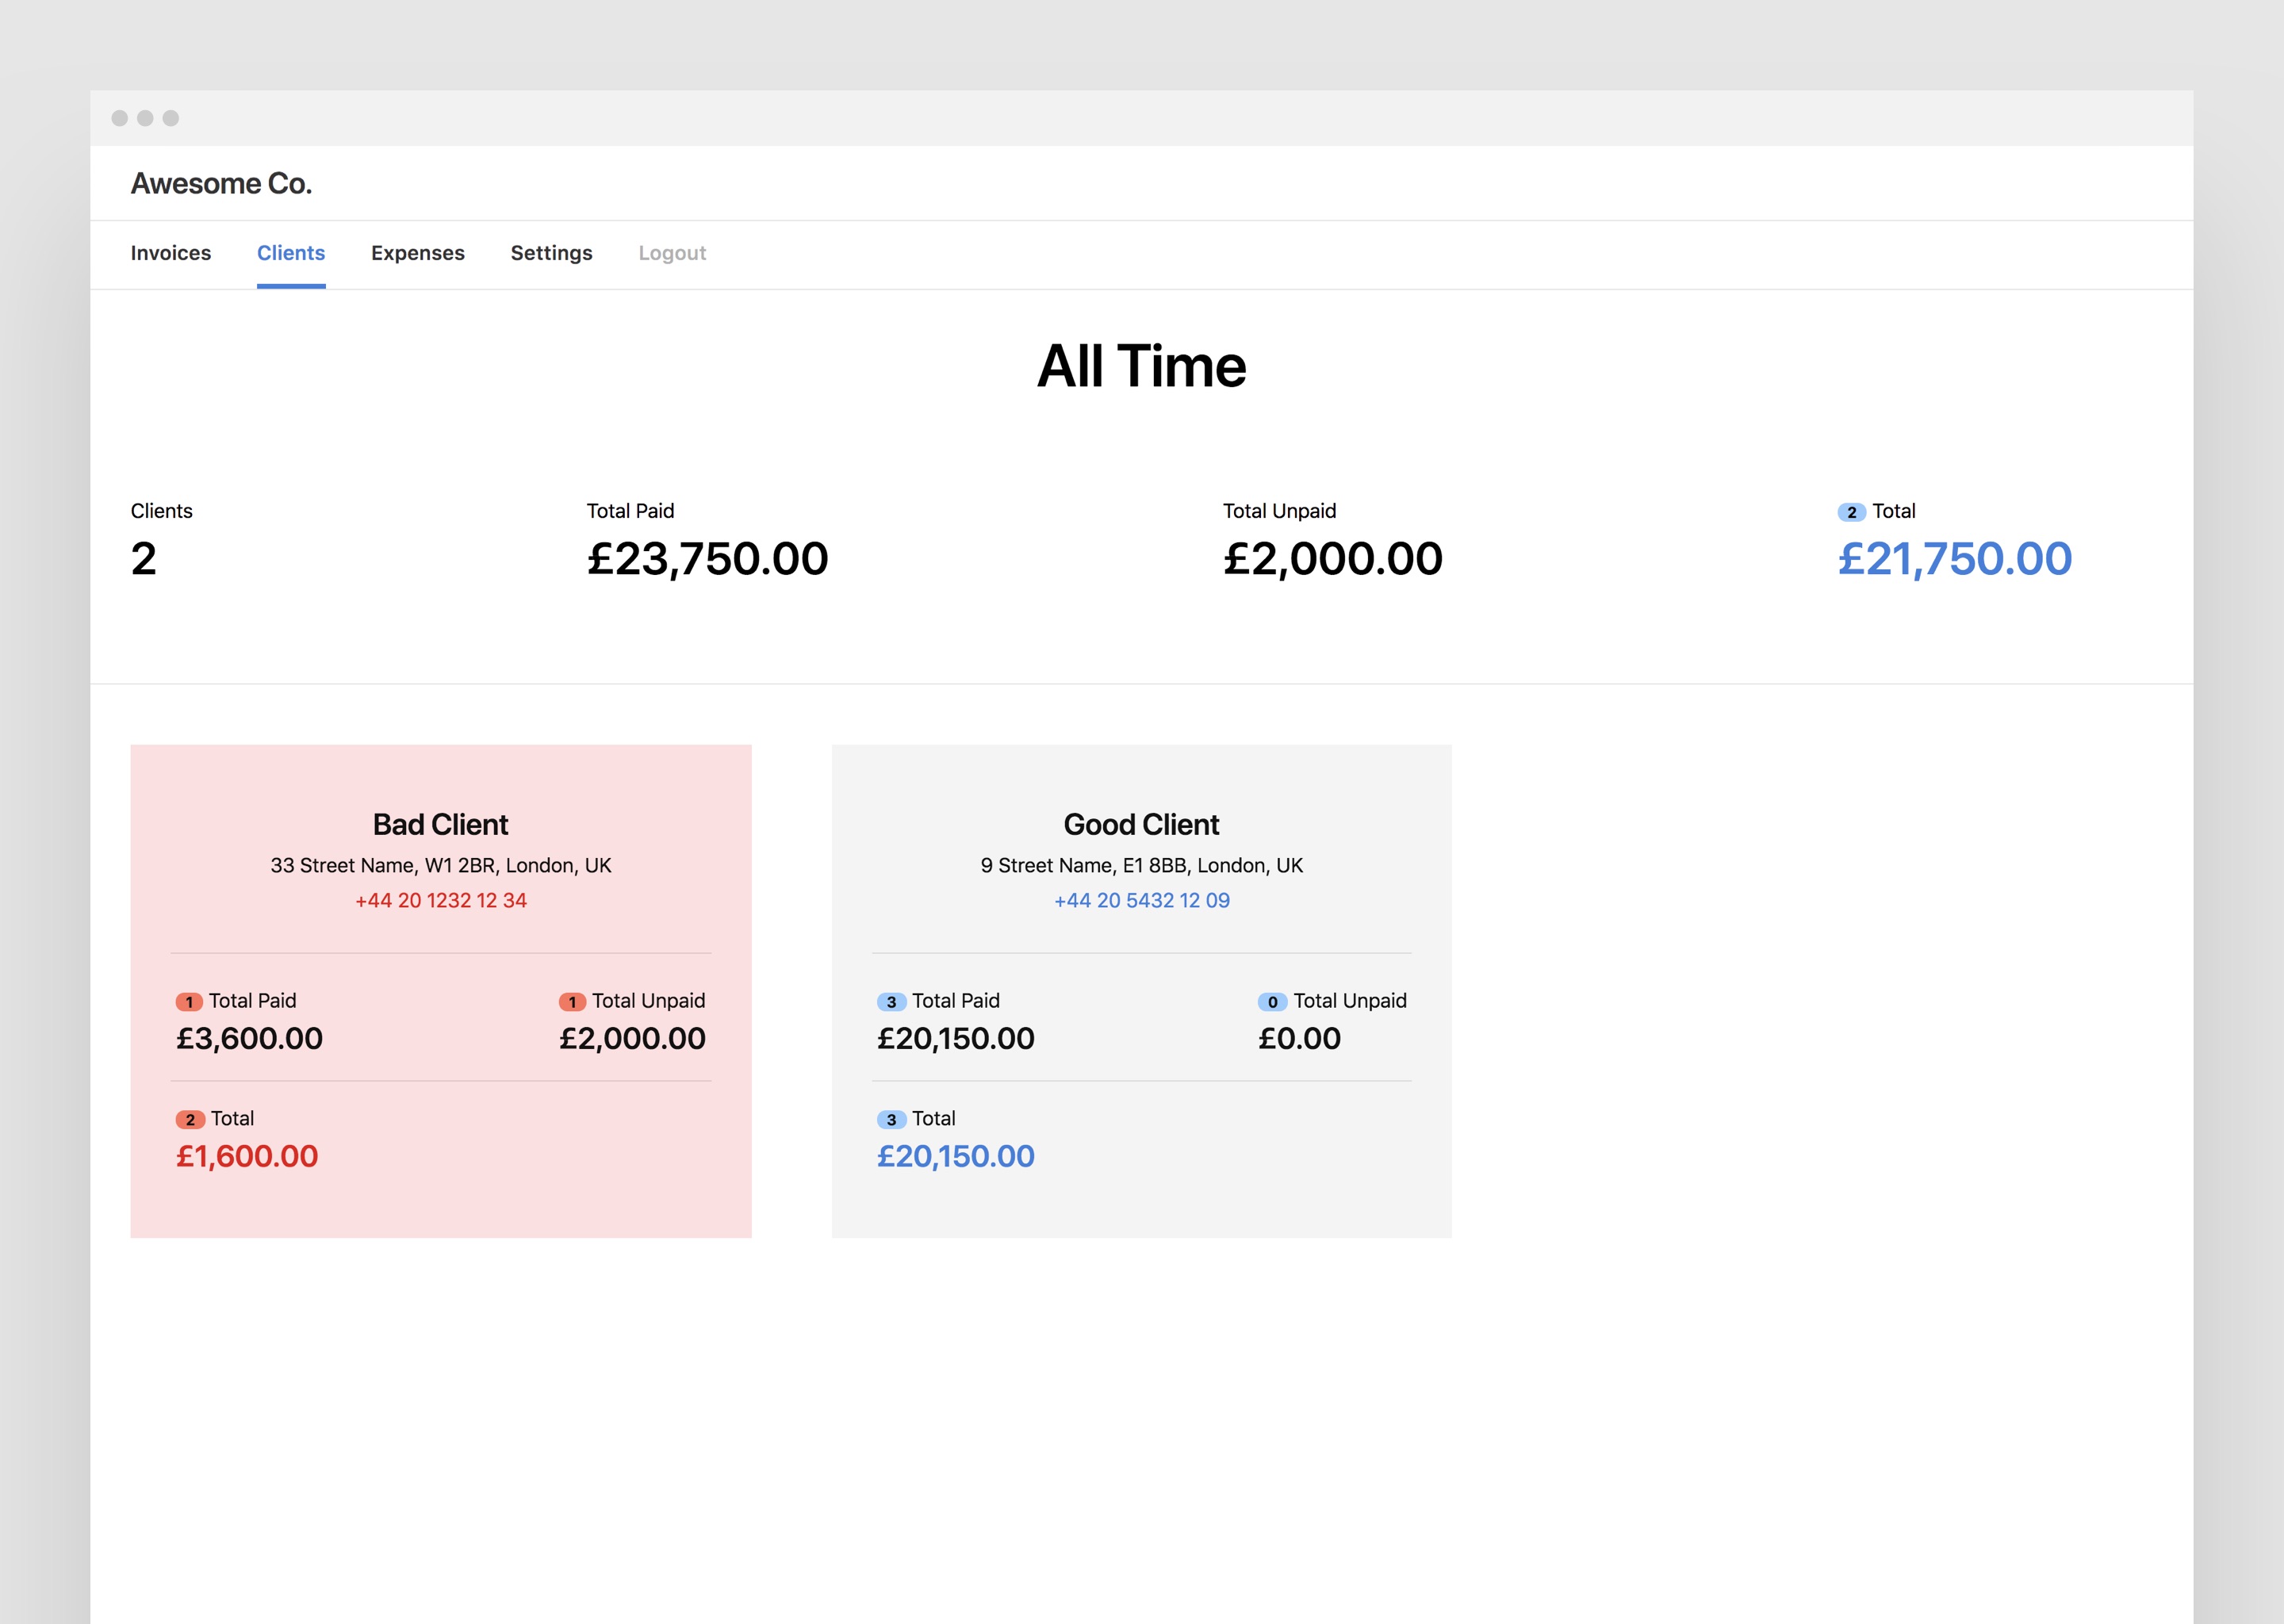
Task: Click Good Client's unpaid amount £0.00
Action: click(1299, 1039)
